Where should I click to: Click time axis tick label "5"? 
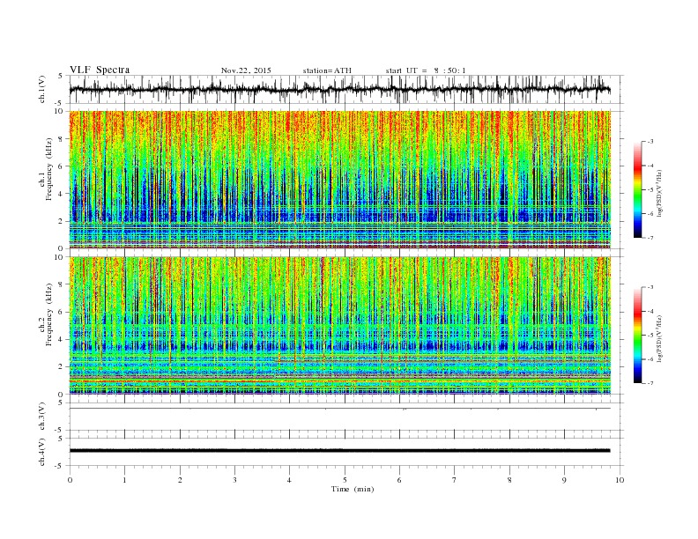pyautogui.click(x=345, y=480)
